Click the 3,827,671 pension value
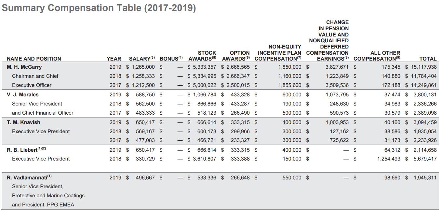Image resolution: width=442 pixels, height=211 pixels. coord(337,67)
